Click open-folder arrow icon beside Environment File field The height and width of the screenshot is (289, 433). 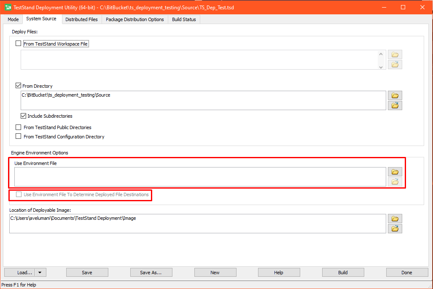point(395,182)
